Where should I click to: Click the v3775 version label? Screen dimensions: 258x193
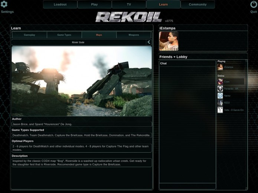169,21
